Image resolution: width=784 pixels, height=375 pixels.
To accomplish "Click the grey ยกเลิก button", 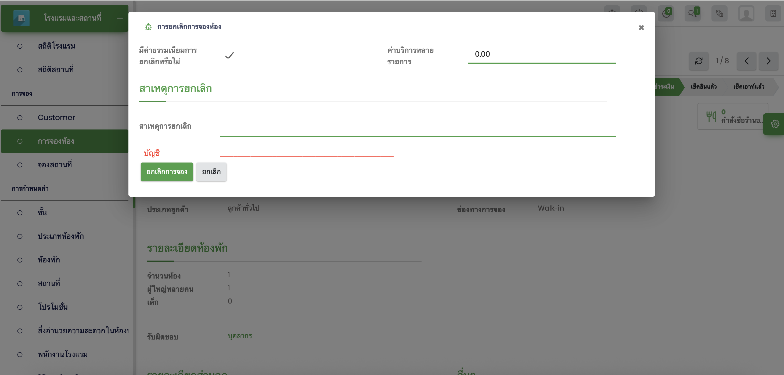I will 211,172.
